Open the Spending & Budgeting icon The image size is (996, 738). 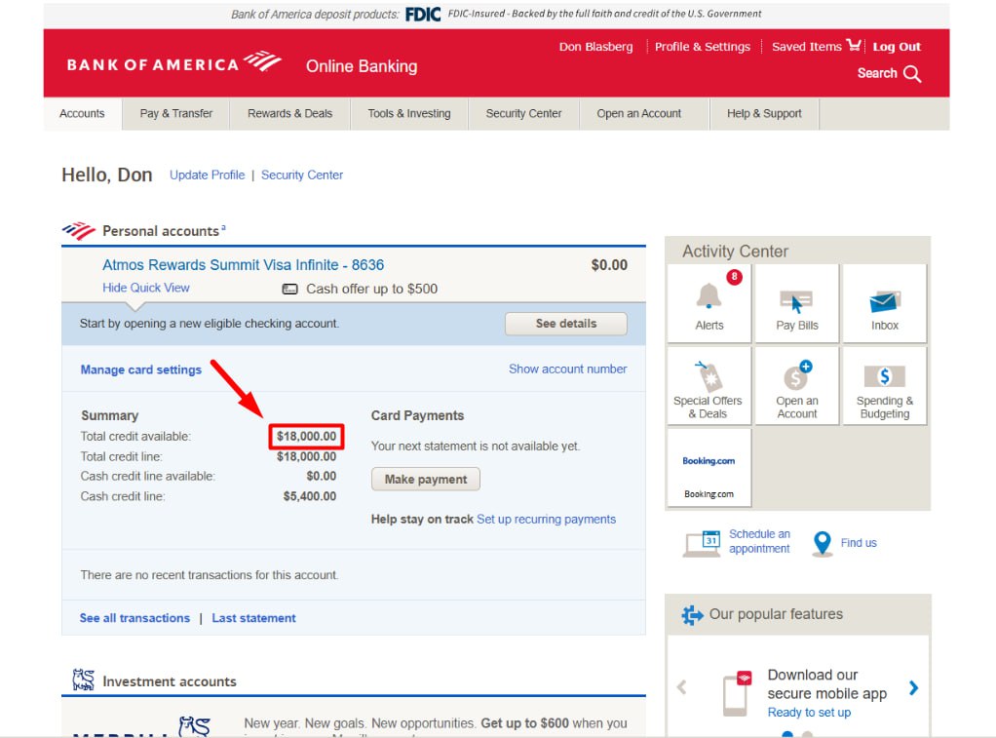click(x=884, y=376)
